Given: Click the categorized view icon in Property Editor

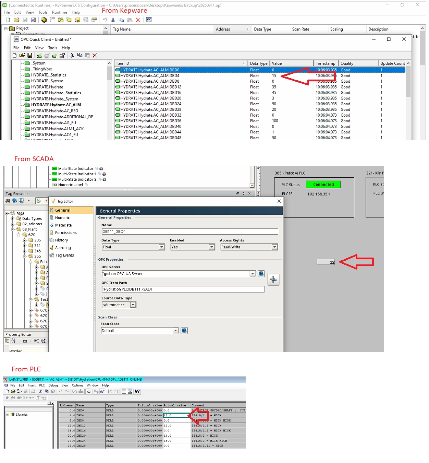Looking at the screenshot, I should coord(7,341).
